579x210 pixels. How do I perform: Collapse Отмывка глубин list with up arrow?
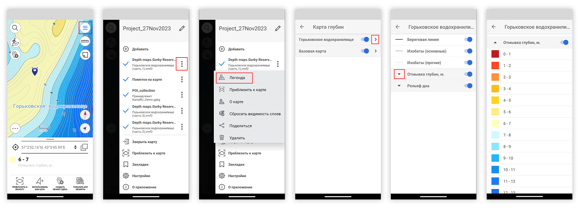pos(495,43)
